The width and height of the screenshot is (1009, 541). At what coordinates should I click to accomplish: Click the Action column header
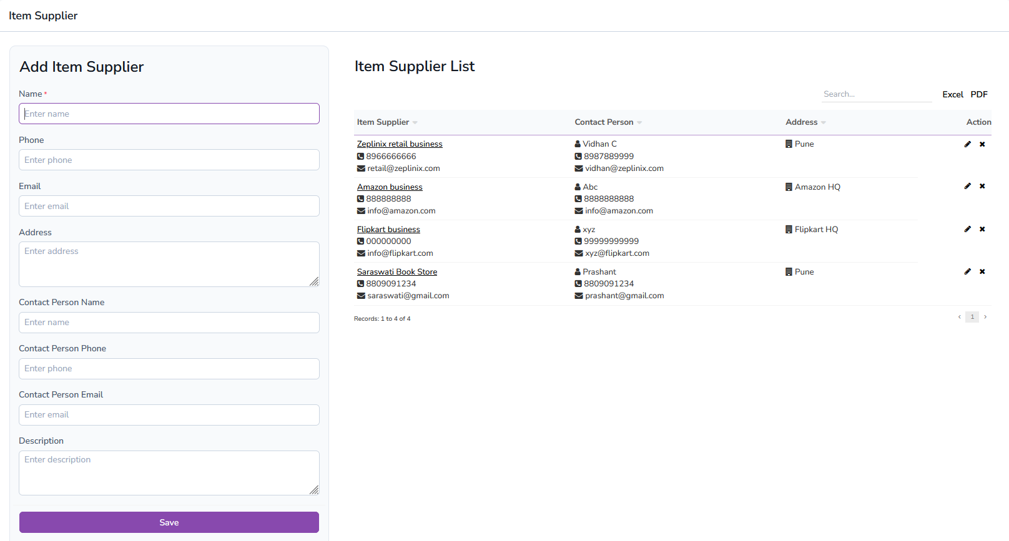pyautogui.click(x=978, y=122)
